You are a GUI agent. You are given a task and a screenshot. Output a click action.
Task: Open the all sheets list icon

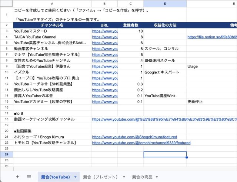click(29, 177)
